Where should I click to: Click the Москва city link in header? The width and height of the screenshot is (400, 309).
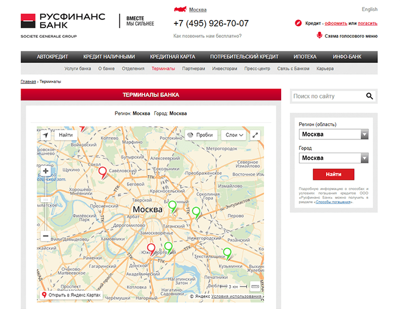click(x=198, y=10)
